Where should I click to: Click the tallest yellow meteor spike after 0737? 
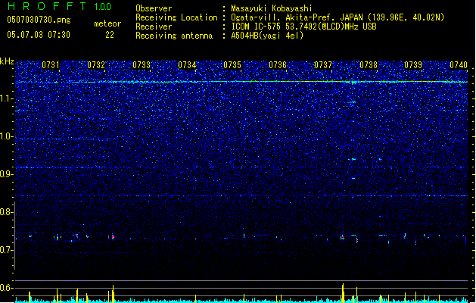[343, 293]
